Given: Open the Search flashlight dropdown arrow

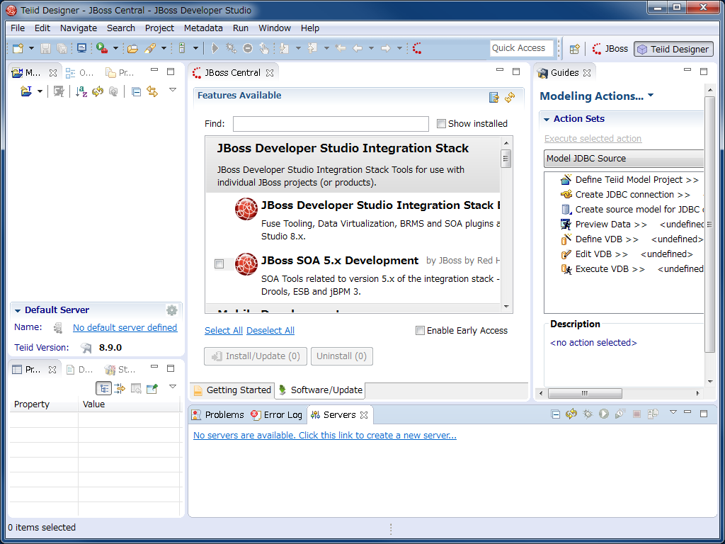Looking at the screenshot, I should [164, 48].
